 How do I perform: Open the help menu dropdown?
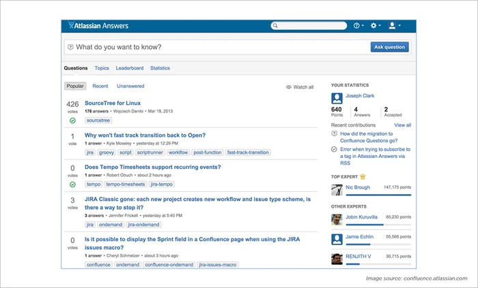tap(358, 26)
